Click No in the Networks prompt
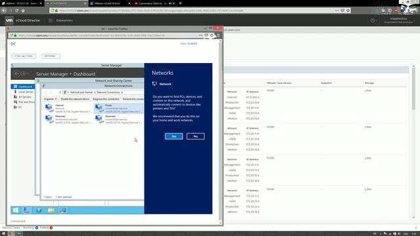 pos(196,136)
